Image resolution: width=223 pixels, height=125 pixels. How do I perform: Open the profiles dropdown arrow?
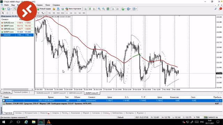11,9
